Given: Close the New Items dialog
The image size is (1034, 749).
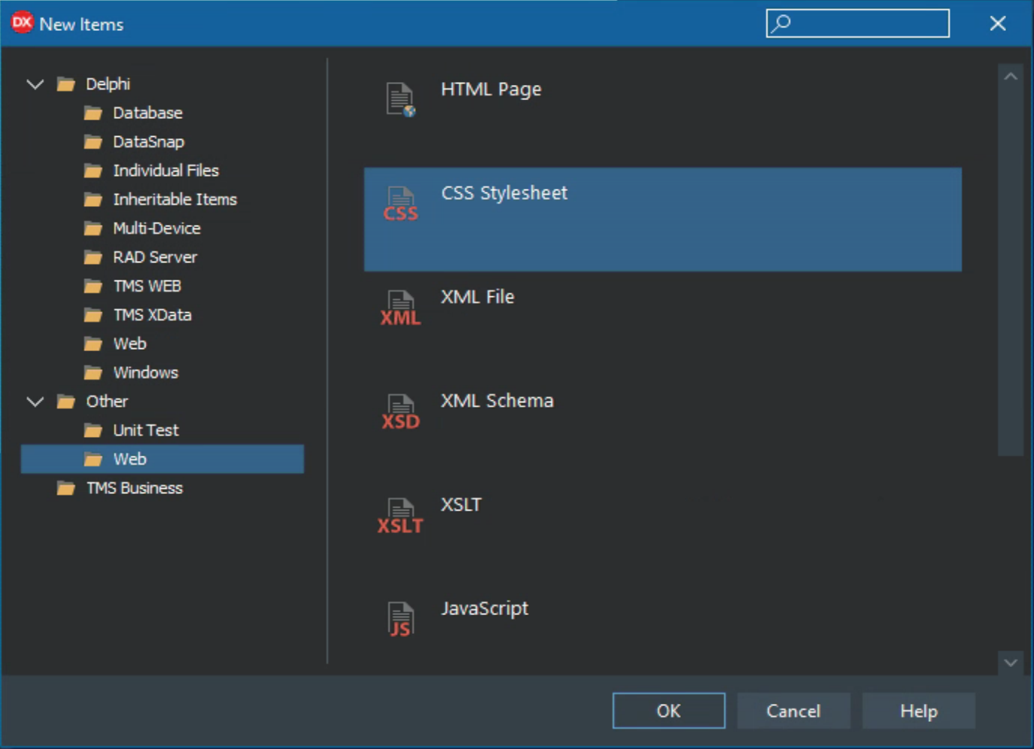Looking at the screenshot, I should 998,23.
